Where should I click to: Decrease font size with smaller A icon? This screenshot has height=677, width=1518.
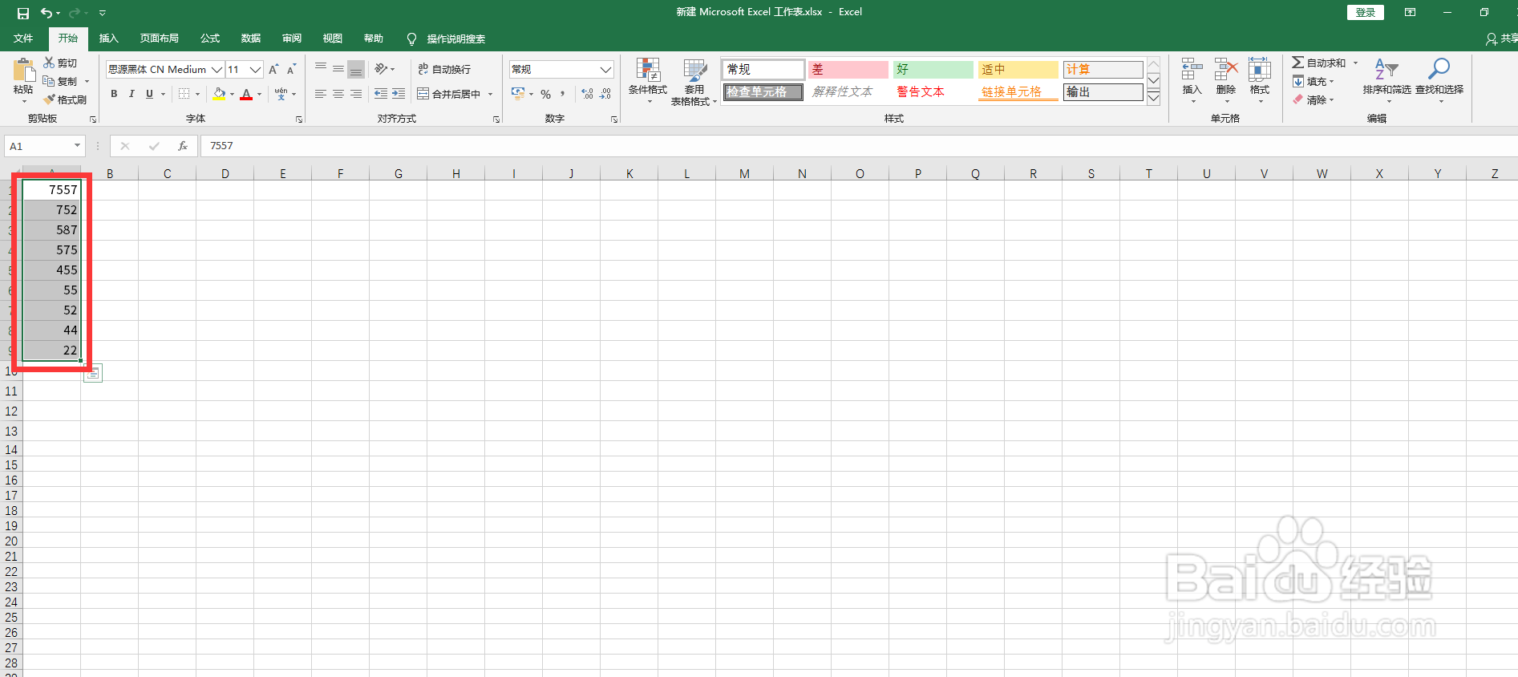[x=291, y=70]
